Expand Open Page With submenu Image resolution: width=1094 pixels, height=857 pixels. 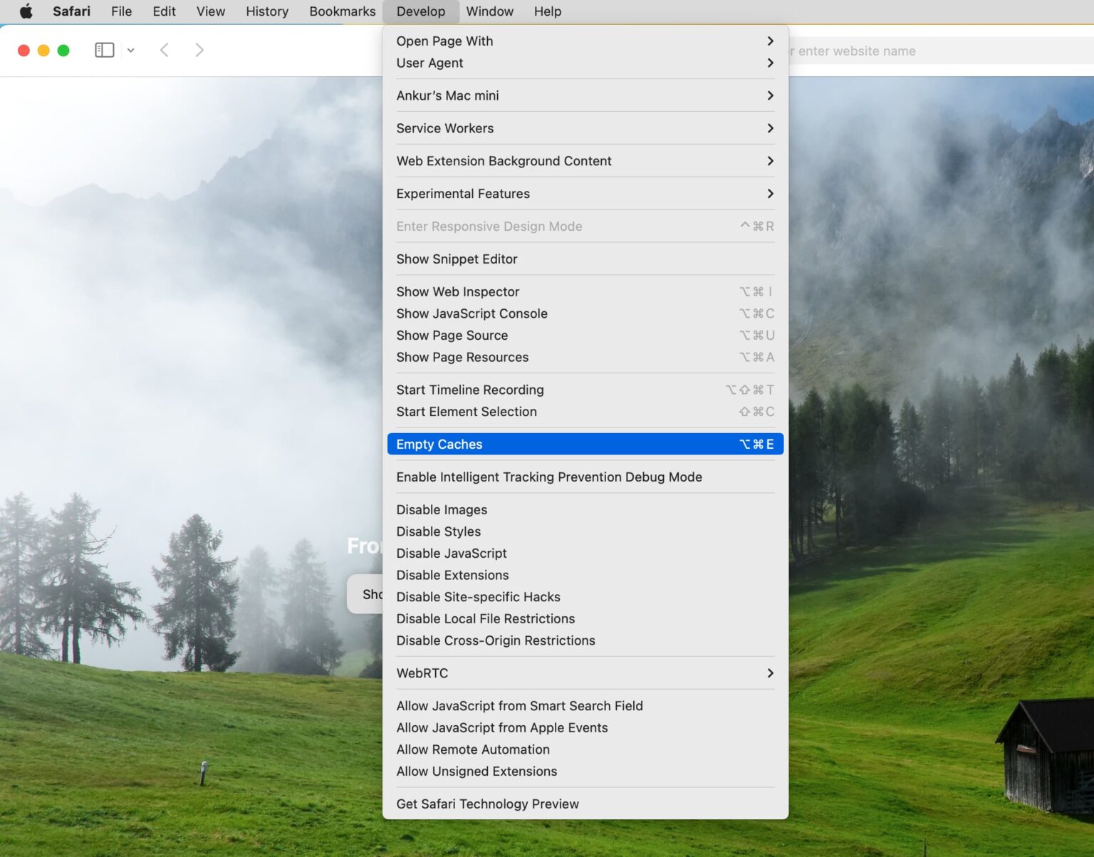[585, 41]
